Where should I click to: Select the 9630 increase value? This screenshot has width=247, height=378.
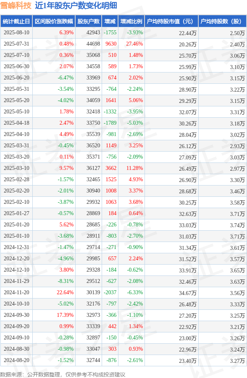click(111, 44)
